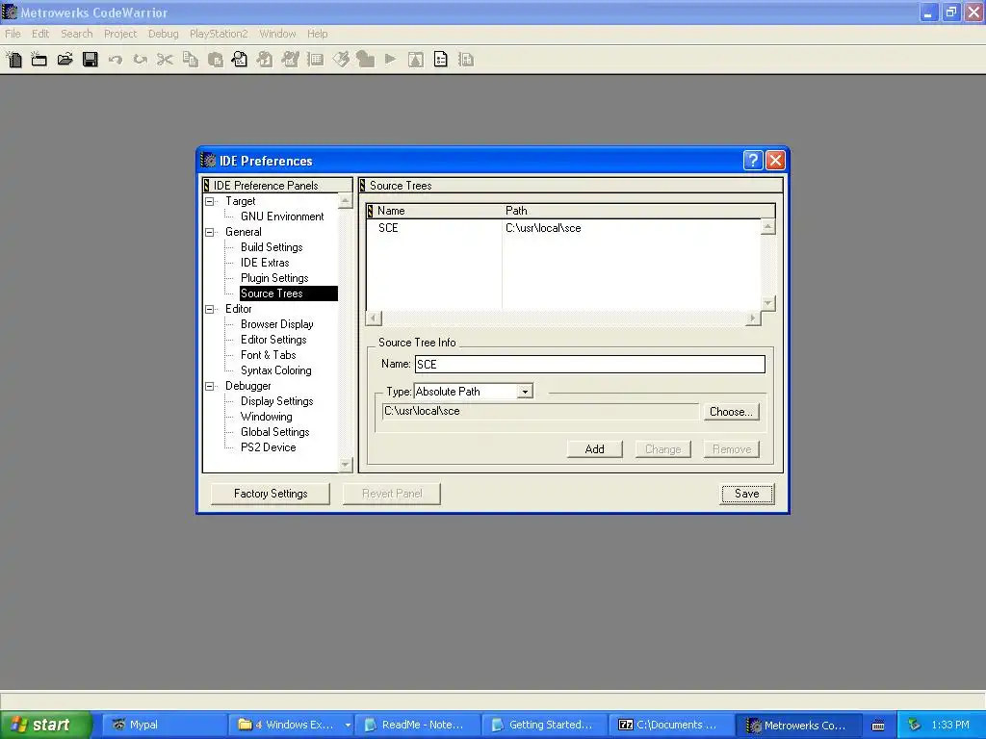Screen dimensions: 986x739
Task: Open the Search menu
Action: pos(77,34)
